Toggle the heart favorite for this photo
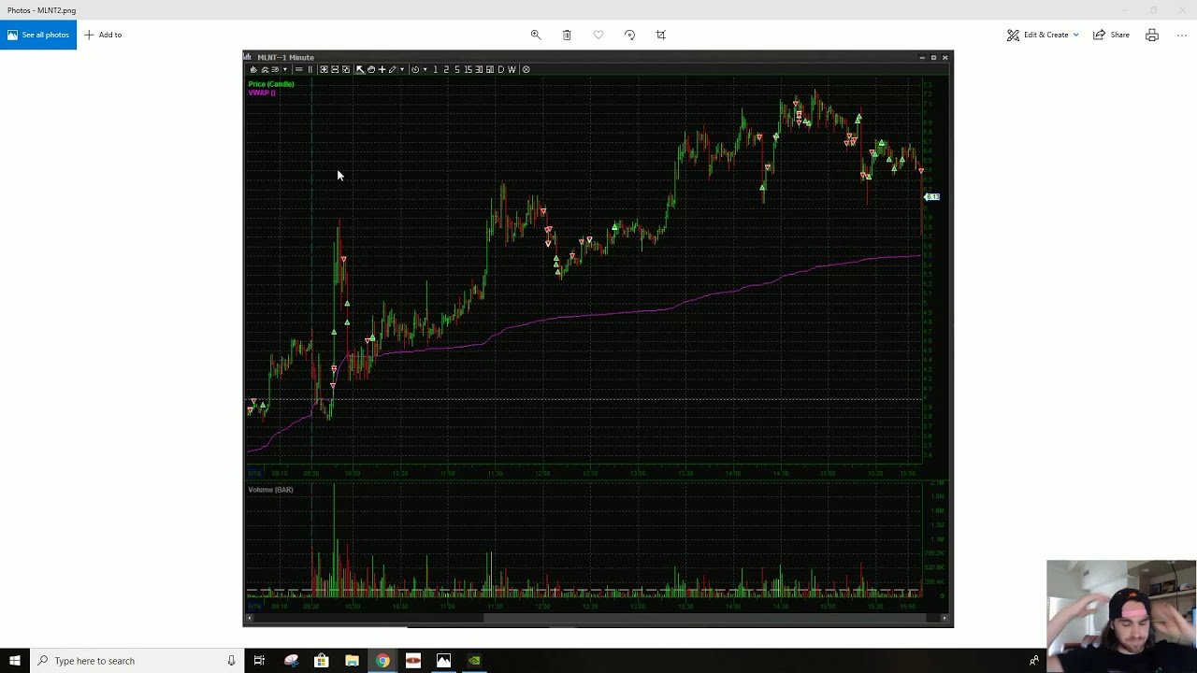Image resolution: width=1197 pixels, height=673 pixels. point(598,35)
